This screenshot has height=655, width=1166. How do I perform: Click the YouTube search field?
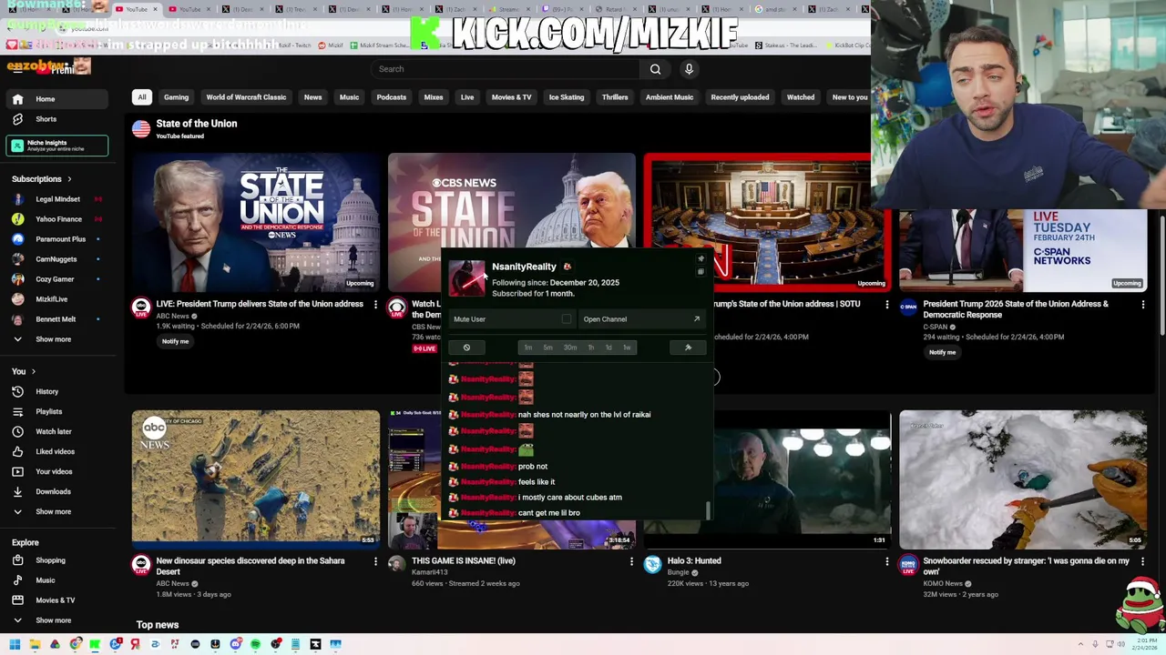coord(506,69)
